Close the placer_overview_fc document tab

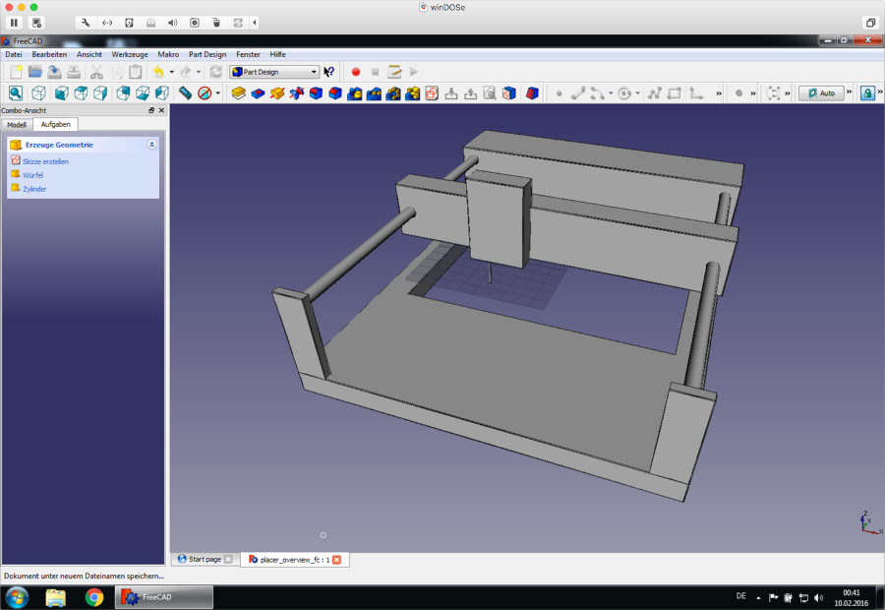[x=337, y=560]
